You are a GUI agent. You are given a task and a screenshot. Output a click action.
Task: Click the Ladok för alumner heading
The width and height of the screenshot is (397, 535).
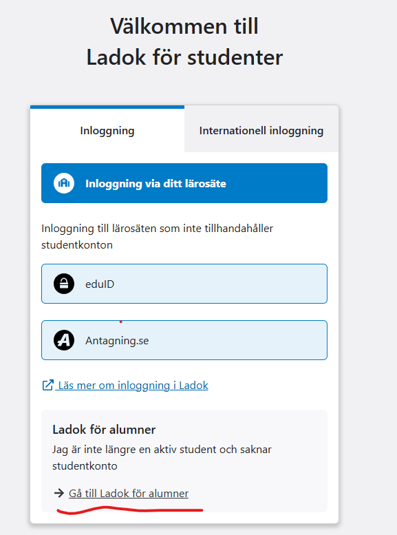click(x=104, y=430)
